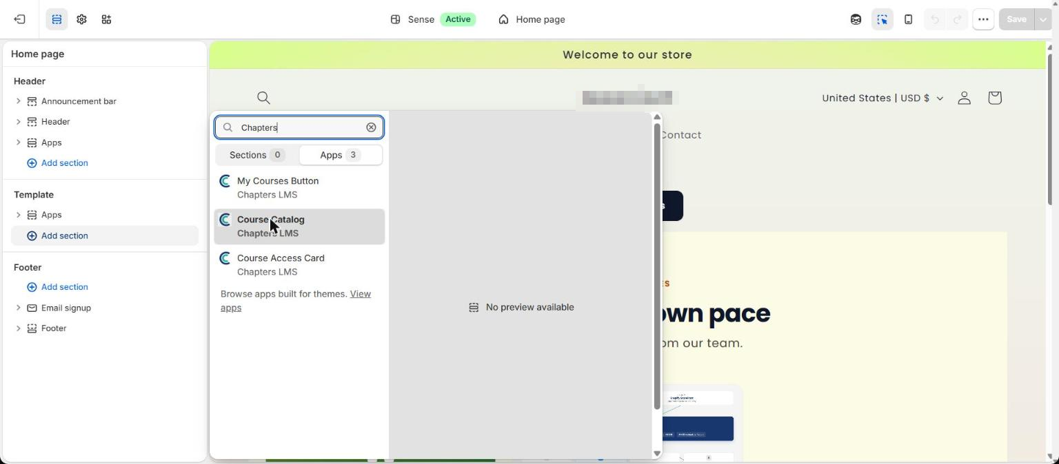Open the App embeds icon

click(106, 19)
